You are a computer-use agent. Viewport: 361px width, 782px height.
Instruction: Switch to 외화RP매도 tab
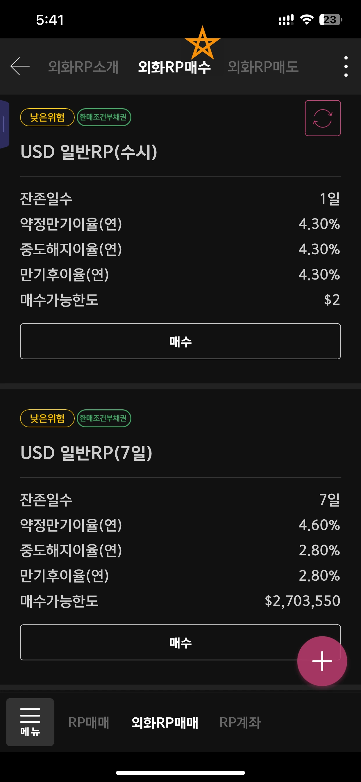(263, 67)
